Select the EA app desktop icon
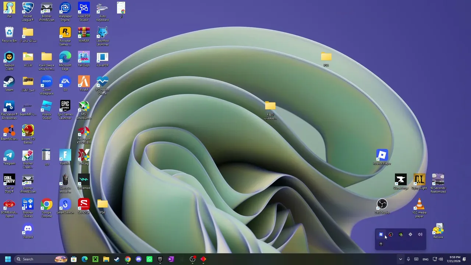Viewport: 471px width, 265px height. click(x=65, y=84)
